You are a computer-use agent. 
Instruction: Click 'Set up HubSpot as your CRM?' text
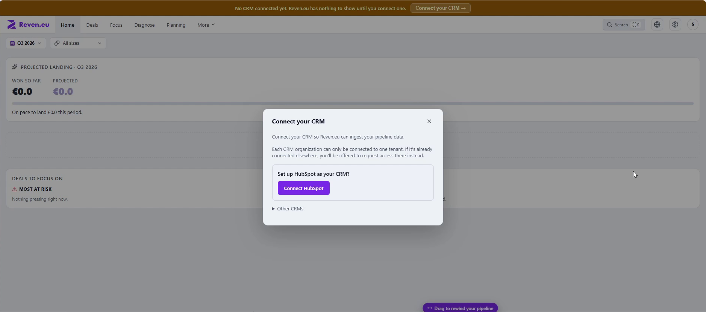pyautogui.click(x=314, y=174)
